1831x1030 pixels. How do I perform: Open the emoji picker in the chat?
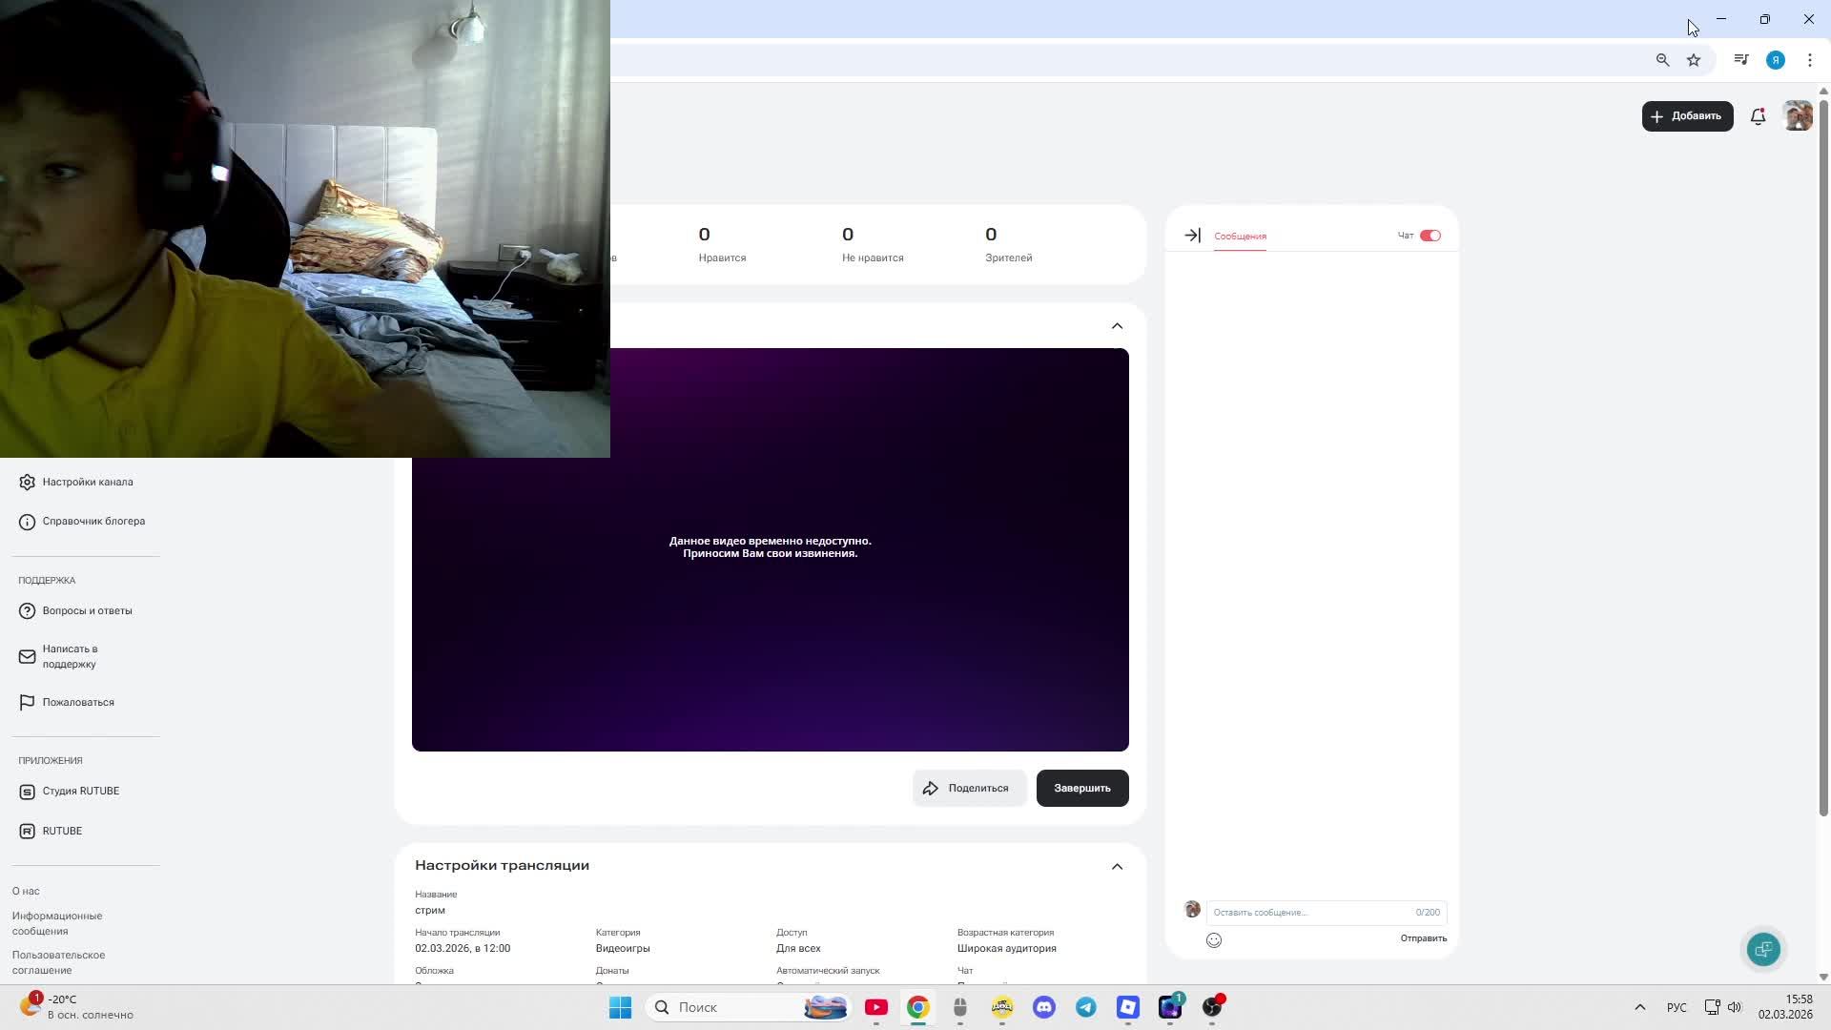(x=1214, y=940)
